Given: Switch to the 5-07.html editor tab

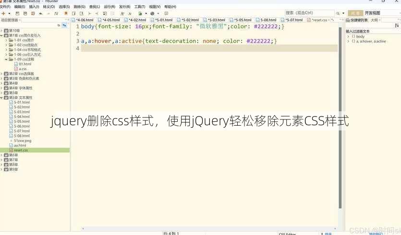Looking at the screenshot, I should [x=292, y=20].
